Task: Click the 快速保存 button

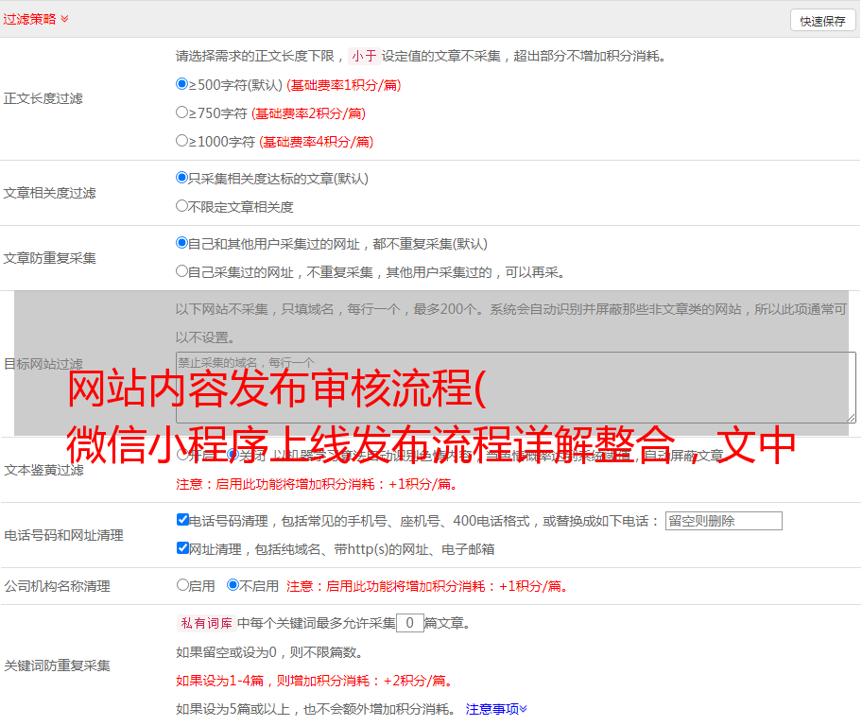Action: pyautogui.click(x=822, y=21)
